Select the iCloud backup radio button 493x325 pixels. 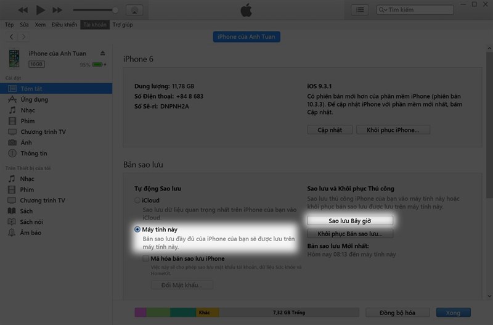(x=137, y=200)
